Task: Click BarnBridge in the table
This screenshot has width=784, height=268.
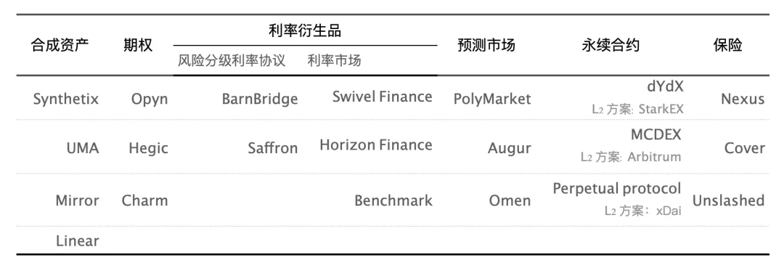Action: [260, 99]
